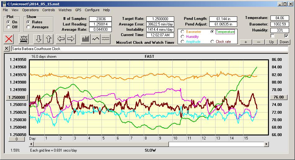Click the horizontal scrollbar left arrow

click(x=31, y=144)
